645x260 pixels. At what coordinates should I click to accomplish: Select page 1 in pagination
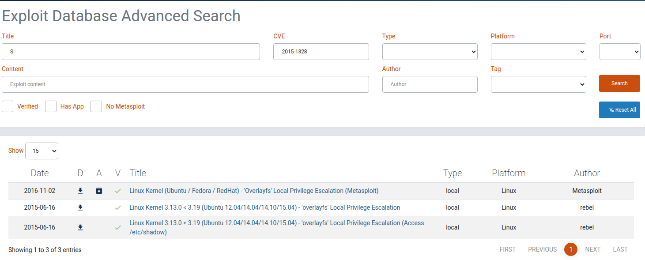(570, 249)
